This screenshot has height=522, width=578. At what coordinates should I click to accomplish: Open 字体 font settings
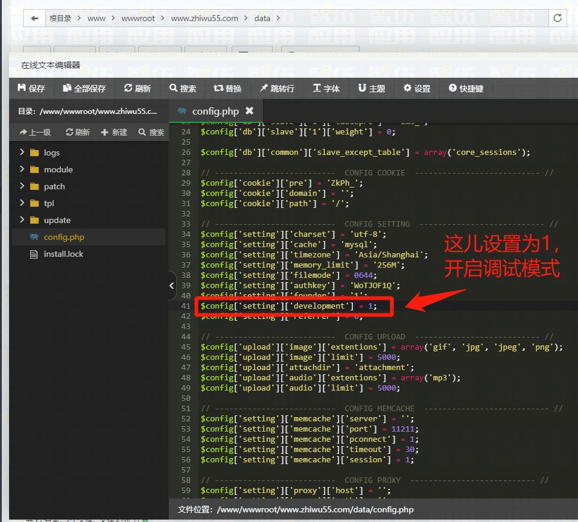coord(326,89)
